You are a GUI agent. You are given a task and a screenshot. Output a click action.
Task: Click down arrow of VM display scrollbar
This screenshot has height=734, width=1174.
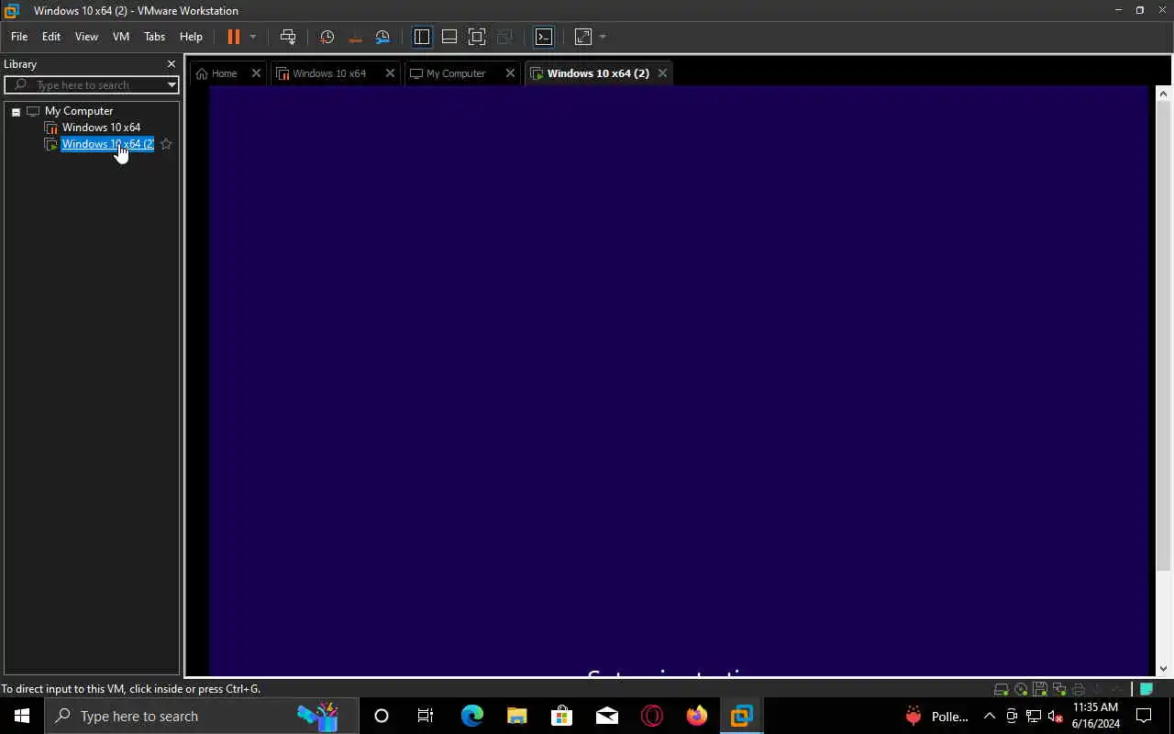click(x=1163, y=669)
